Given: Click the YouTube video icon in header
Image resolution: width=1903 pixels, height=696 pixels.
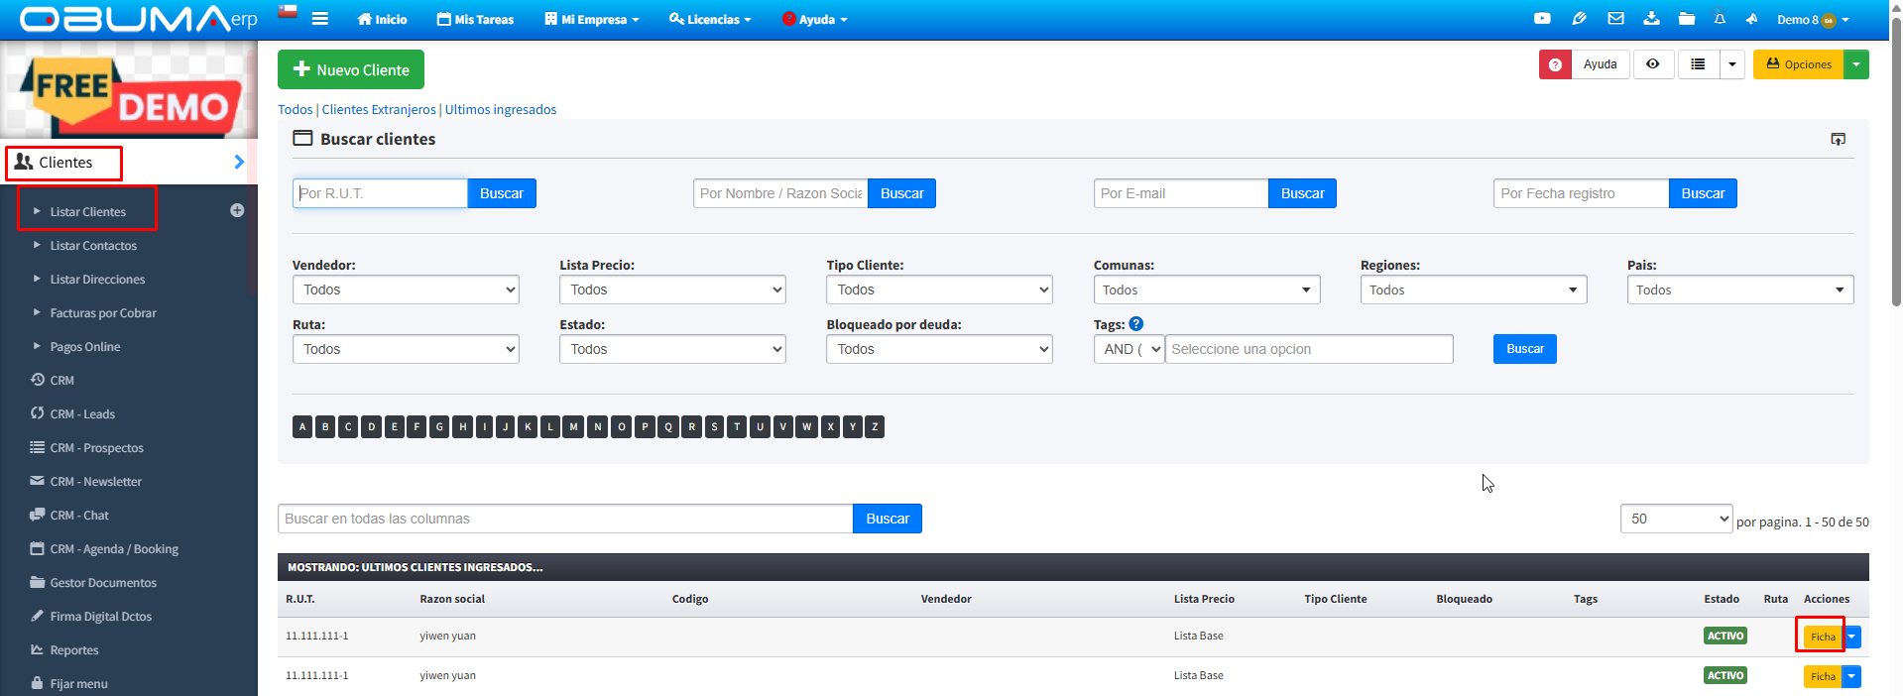Looking at the screenshot, I should click(1542, 19).
